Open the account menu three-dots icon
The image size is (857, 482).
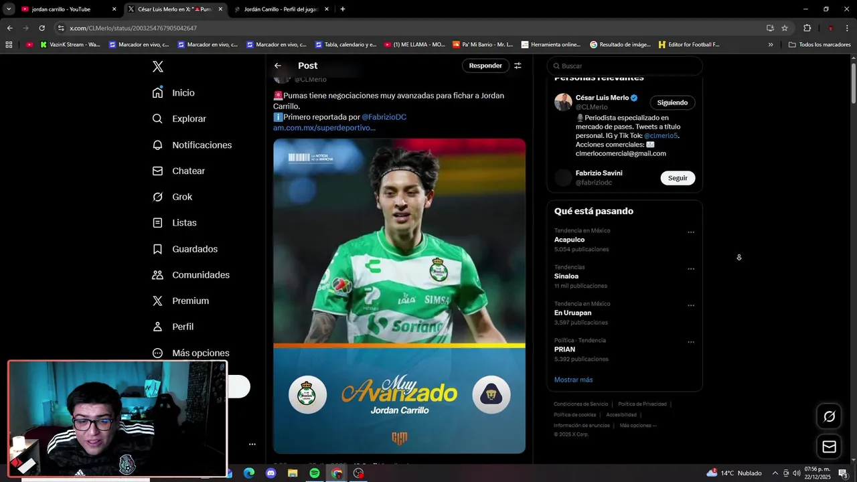click(252, 445)
